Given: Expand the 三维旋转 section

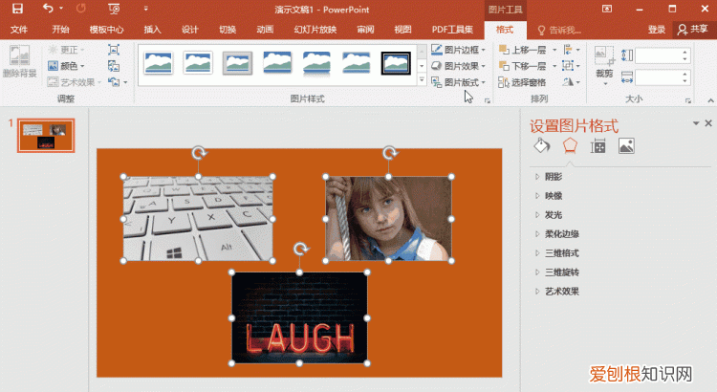Looking at the screenshot, I should (x=561, y=272).
